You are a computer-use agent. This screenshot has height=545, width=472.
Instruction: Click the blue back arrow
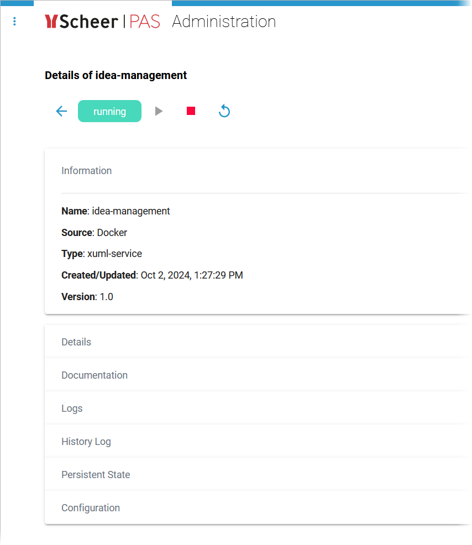61,111
